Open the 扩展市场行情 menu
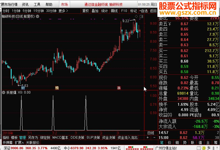The image size is (220, 150). pos(9,4)
